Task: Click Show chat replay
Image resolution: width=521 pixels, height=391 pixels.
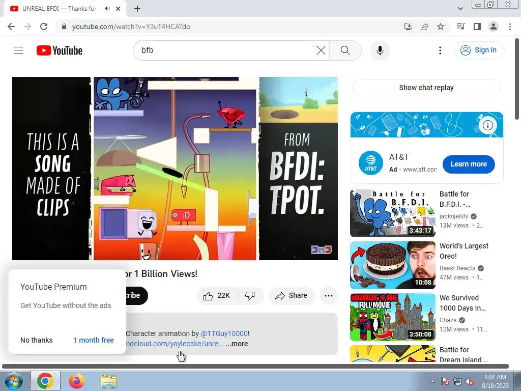Action: (x=426, y=88)
